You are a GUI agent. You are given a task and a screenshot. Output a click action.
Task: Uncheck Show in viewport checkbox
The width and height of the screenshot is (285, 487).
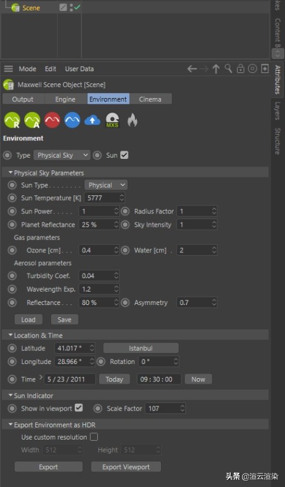79,408
